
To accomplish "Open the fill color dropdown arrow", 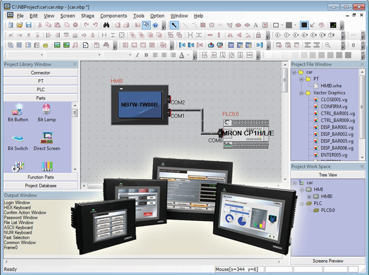I will 295,25.
